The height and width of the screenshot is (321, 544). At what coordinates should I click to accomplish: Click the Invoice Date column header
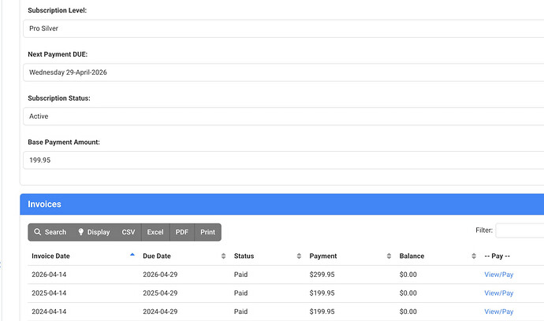50,256
